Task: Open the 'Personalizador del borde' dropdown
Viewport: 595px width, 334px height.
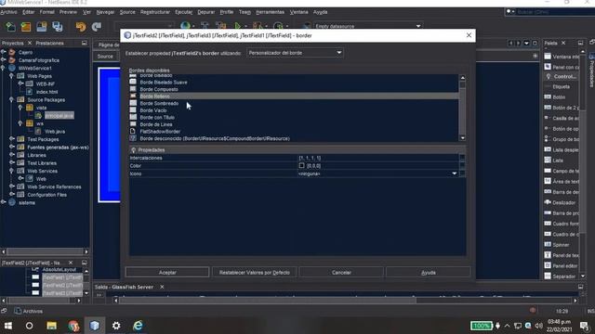Action: [x=295, y=53]
